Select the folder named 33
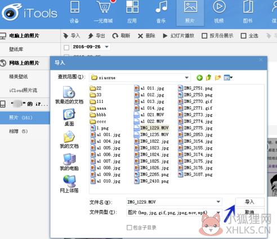This screenshot has width=277, height=239. [x=96, y=94]
